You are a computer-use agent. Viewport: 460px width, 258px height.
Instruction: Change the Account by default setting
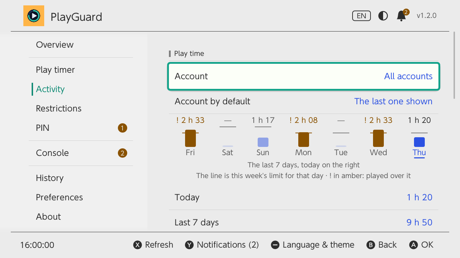point(304,101)
